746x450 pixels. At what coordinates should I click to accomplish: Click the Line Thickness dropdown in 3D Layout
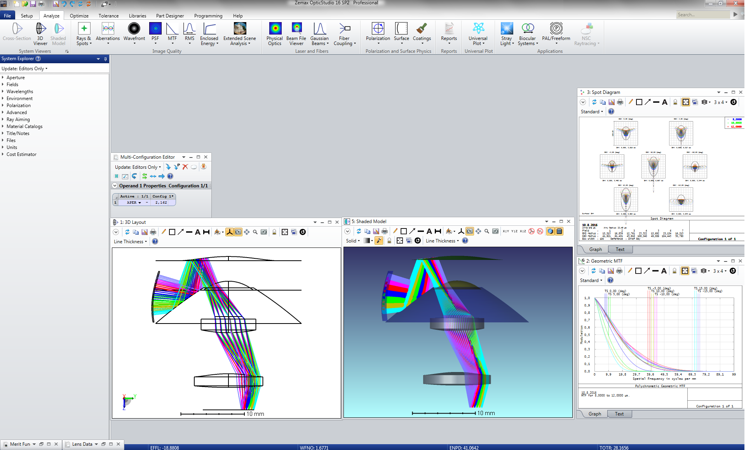[x=131, y=242]
